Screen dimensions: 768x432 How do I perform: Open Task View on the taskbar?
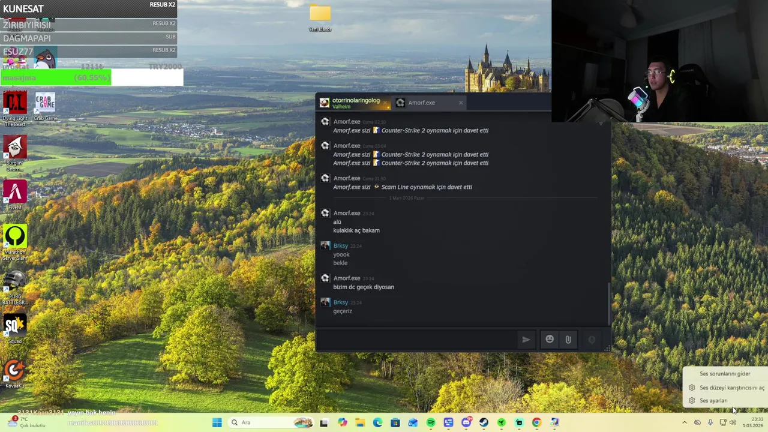[324, 422]
